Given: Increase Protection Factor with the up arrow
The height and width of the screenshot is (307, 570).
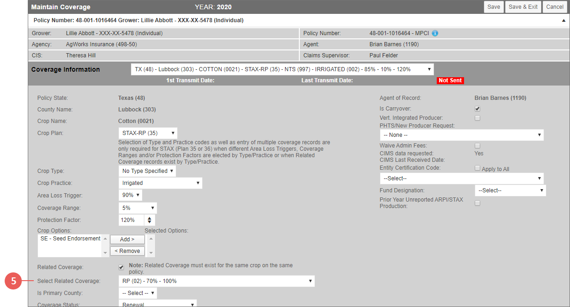Looking at the screenshot, I should [150, 217].
